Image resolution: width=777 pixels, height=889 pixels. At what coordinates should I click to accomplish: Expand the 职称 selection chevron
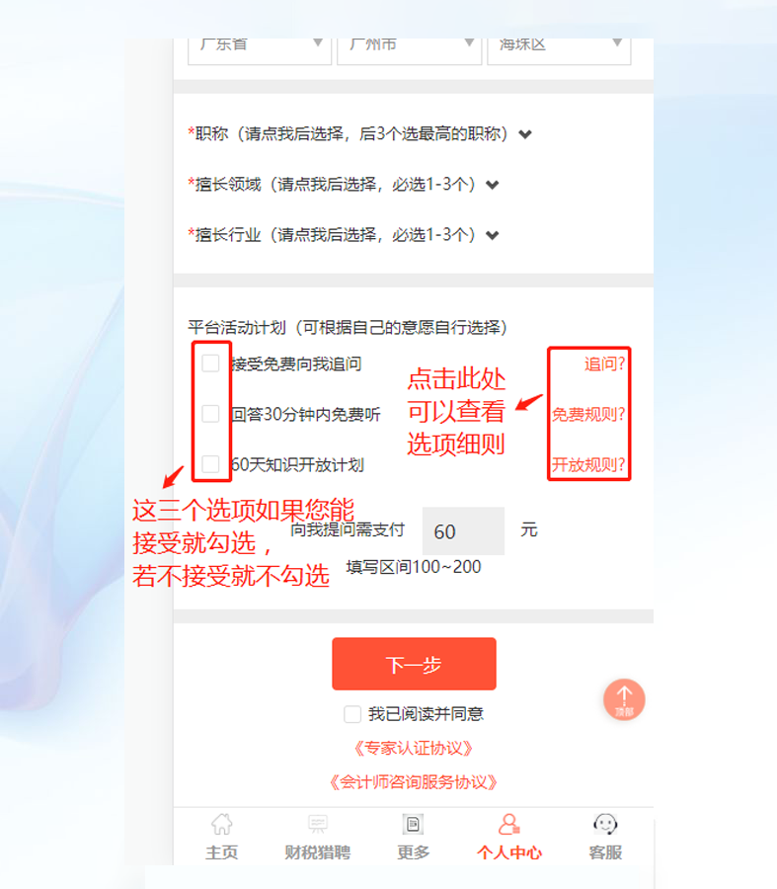[525, 134]
